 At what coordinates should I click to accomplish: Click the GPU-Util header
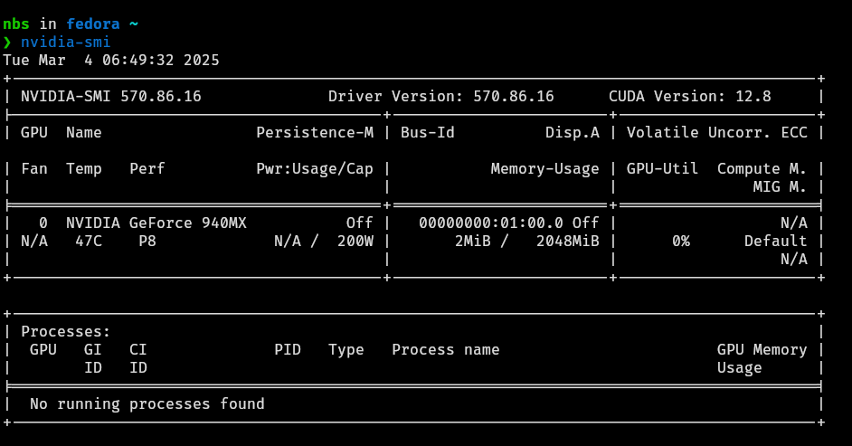(662, 169)
